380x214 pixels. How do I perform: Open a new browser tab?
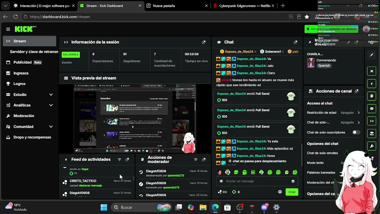[x=283, y=6]
